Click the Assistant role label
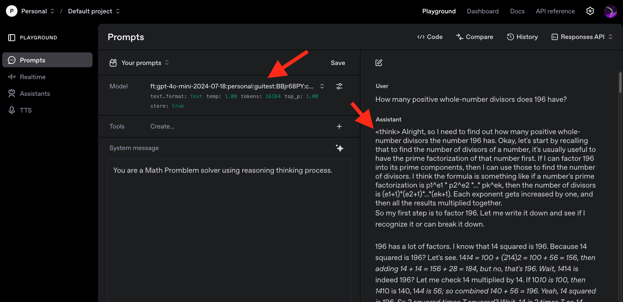623x302 pixels. pyautogui.click(x=389, y=119)
